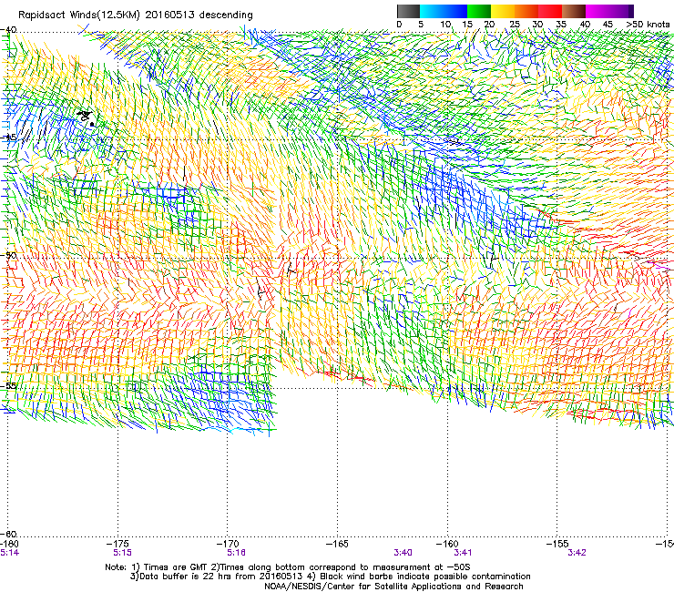
Task: Click the legend number 35
Action: (561, 25)
